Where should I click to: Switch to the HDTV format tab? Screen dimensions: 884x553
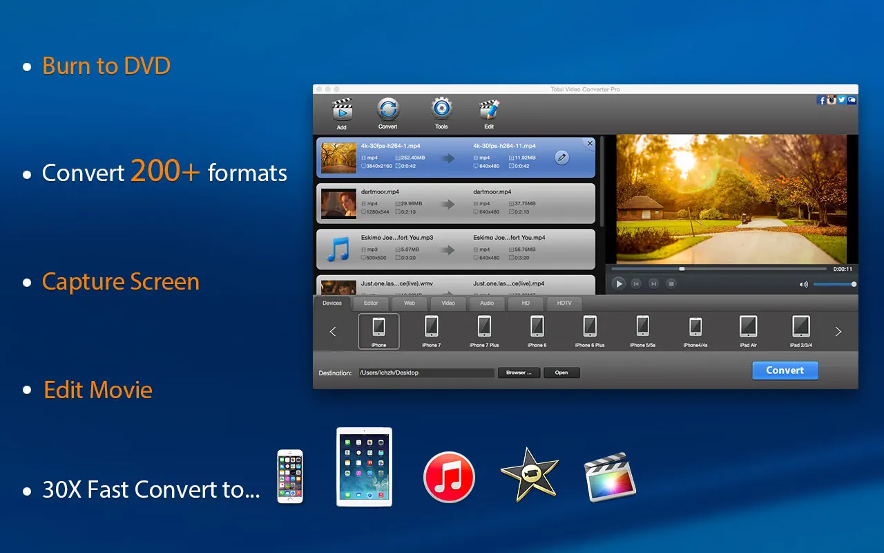point(564,303)
